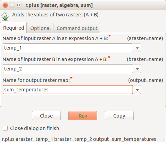The image size is (166, 143).
Task: Click the Close button
Action: tap(46, 116)
